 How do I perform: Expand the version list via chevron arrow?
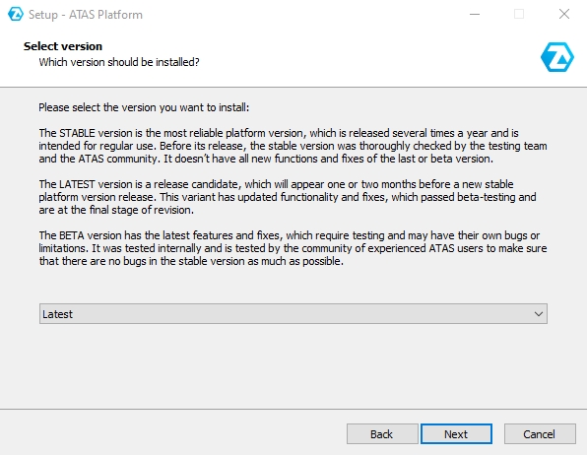pyautogui.click(x=539, y=314)
